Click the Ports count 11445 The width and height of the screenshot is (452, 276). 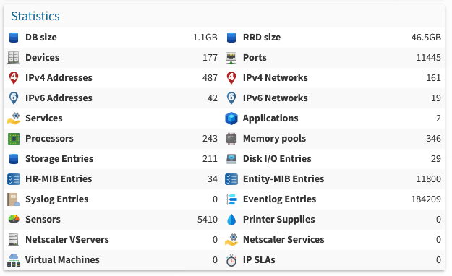(x=428, y=58)
